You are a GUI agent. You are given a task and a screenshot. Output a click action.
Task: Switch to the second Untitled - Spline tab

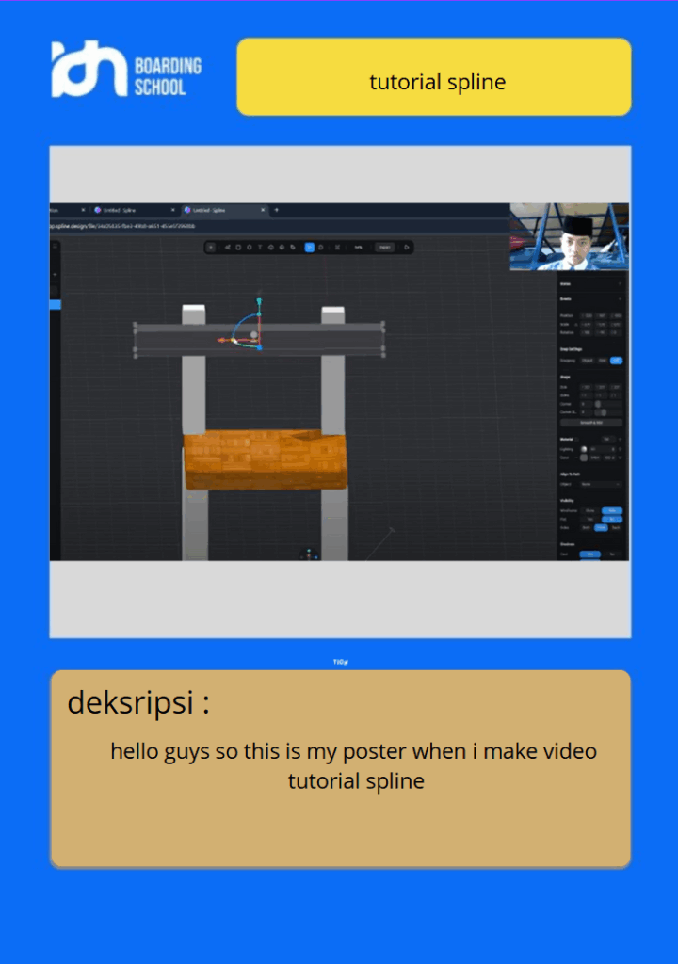(x=218, y=210)
